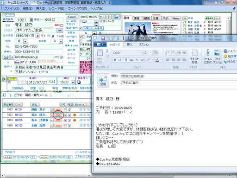The height and width of the screenshot is (178, 237).
Task: Insert an emoticon via smiley icon
Action: [x=225, y=56]
